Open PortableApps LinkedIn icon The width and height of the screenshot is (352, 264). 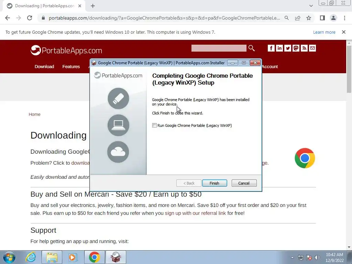click(x=279, y=48)
